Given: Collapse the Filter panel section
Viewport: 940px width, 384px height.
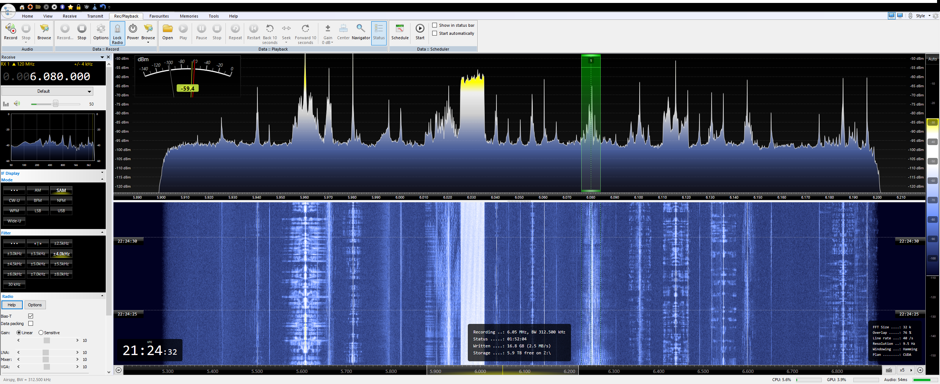Looking at the screenshot, I should (x=102, y=232).
